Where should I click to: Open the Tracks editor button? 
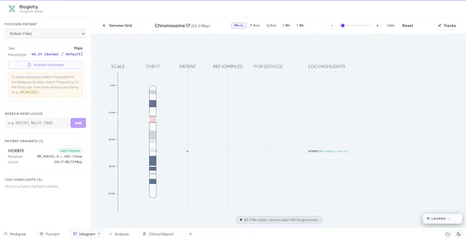(447, 26)
